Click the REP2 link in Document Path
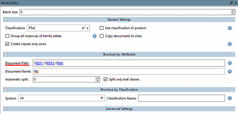The width and height of the screenshot is (238, 114). click(x=50, y=63)
